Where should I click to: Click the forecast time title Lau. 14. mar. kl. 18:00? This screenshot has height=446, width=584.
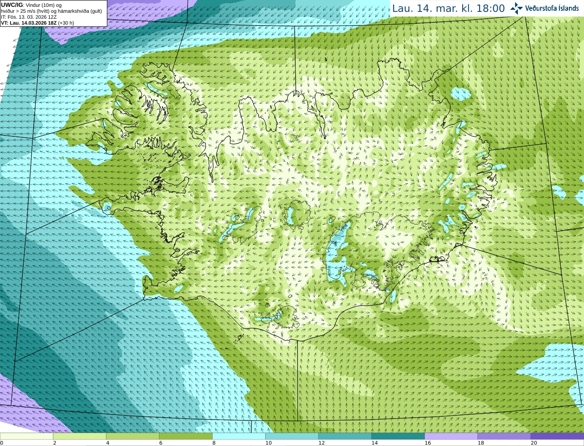[x=448, y=8]
